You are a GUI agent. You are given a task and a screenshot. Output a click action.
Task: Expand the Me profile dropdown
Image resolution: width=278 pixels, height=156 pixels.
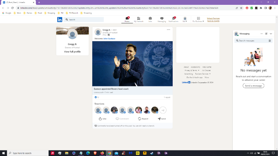pyautogui.click(x=185, y=19)
